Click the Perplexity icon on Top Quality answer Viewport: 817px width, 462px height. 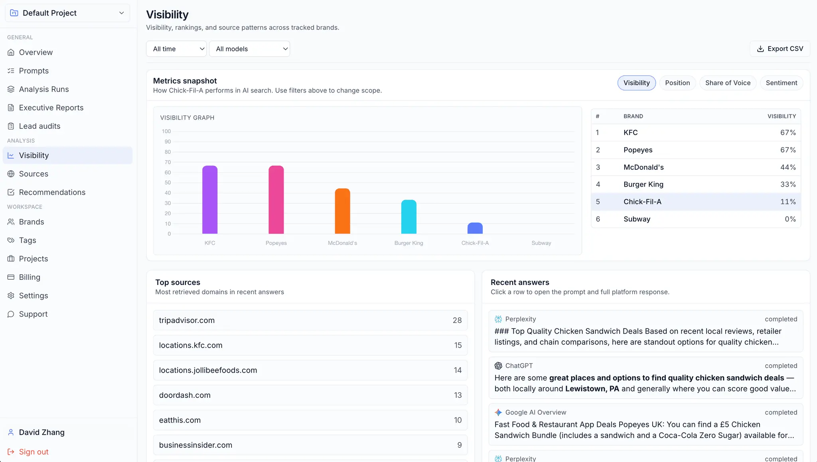[x=498, y=319]
